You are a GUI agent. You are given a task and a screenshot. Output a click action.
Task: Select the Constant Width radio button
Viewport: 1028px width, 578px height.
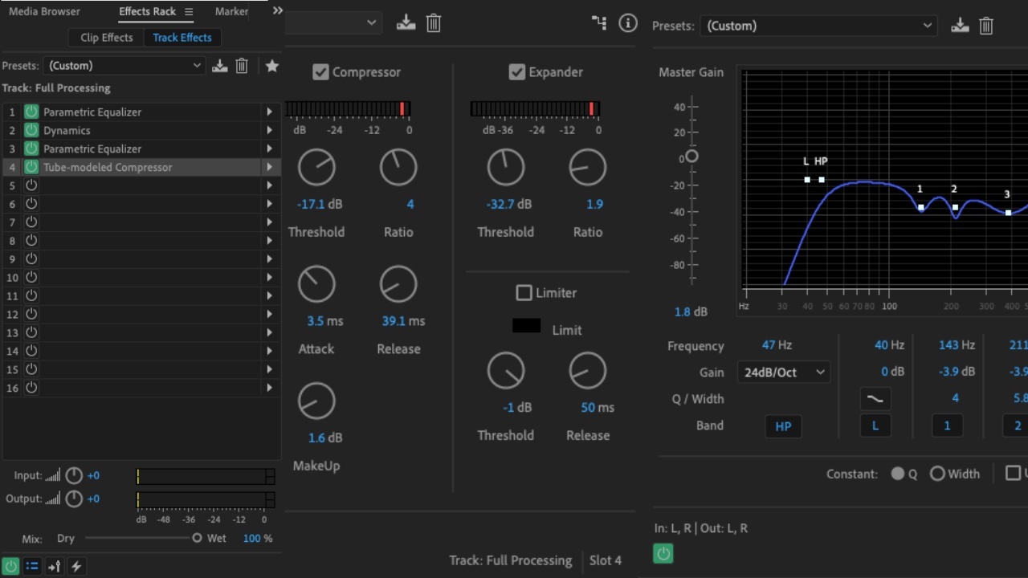[x=937, y=474]
